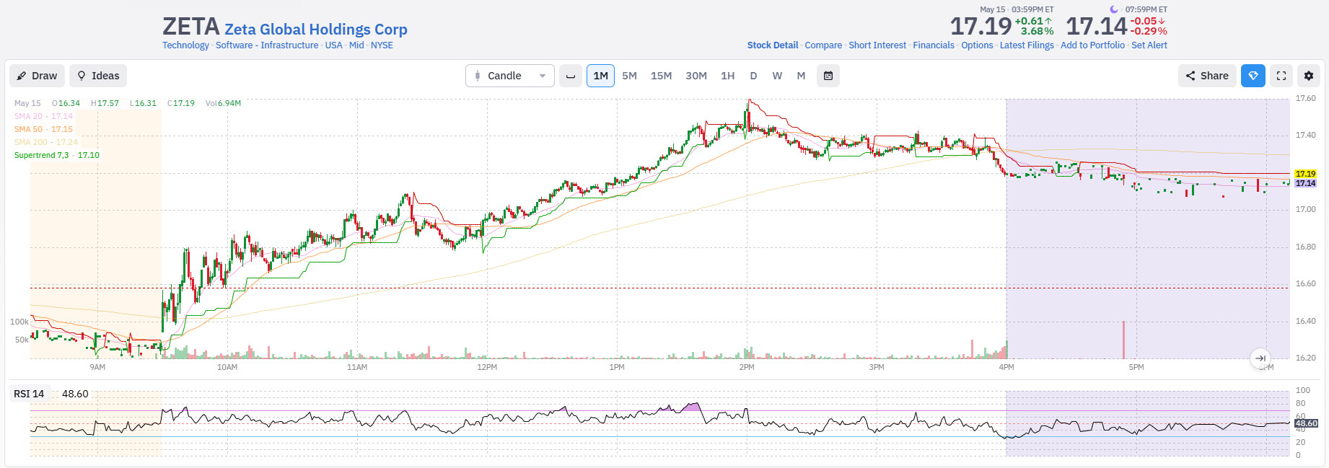The image size is (1329, 468).
Task: Select the 5M timeframe
Action: coord(629,76)
